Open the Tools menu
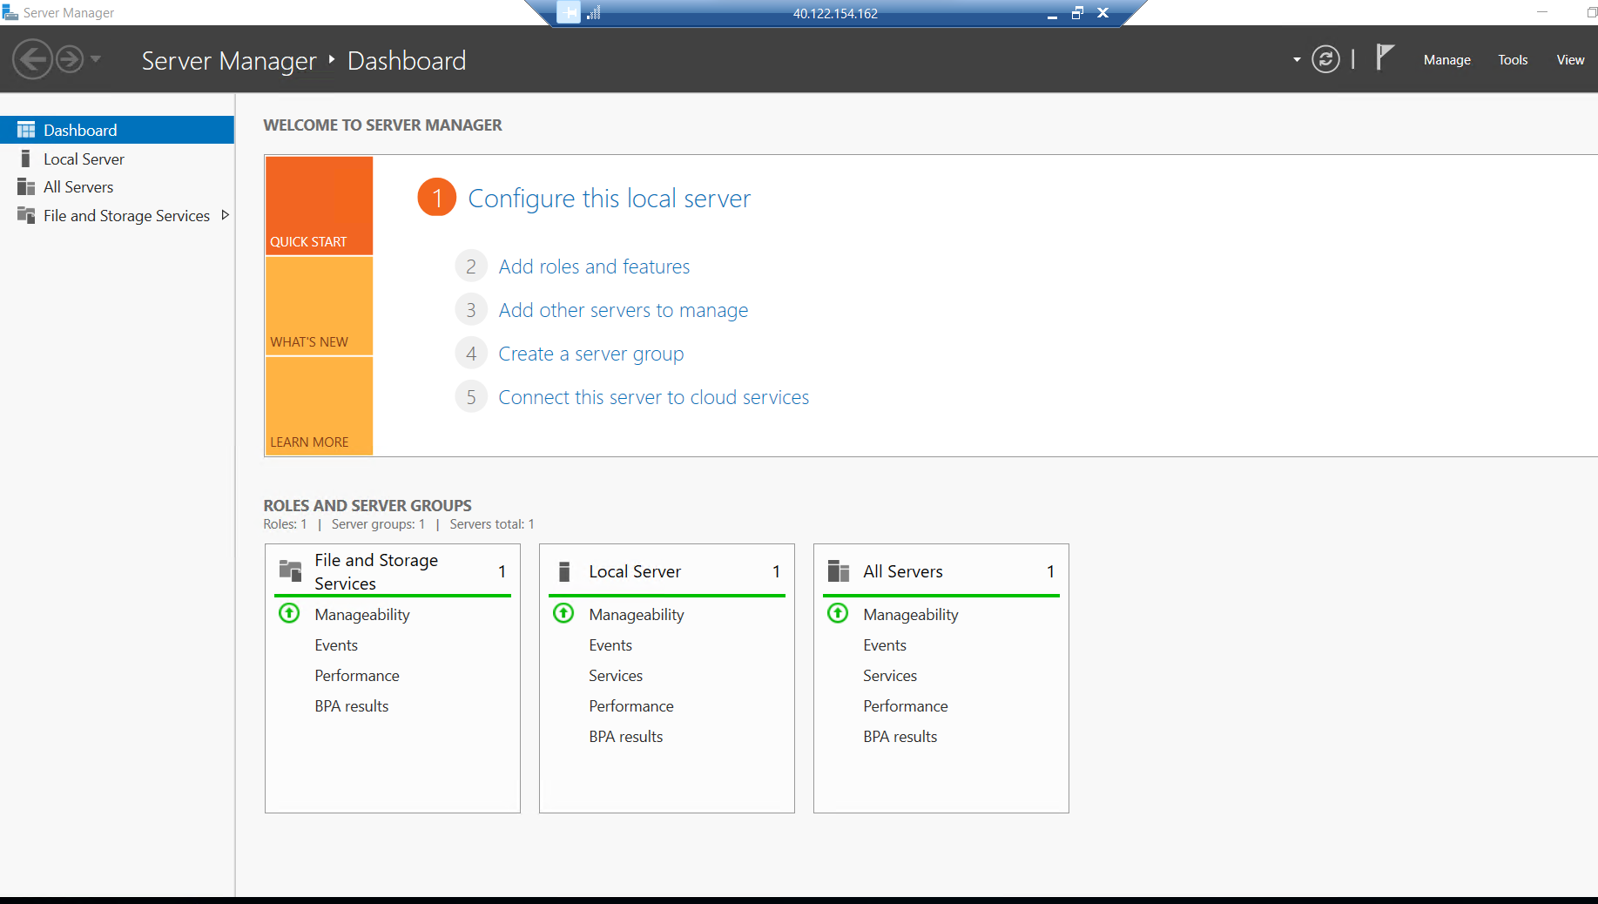The width and height of the screenshot is (1598, 904). tap(1513, 60)
